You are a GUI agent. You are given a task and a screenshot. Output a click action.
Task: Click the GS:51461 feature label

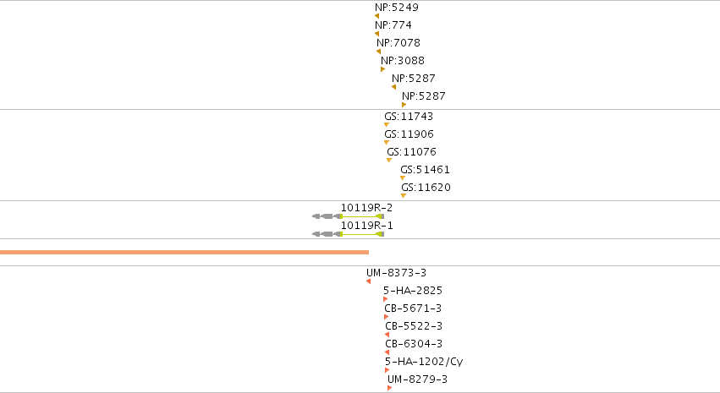click(x=425, y=170)
